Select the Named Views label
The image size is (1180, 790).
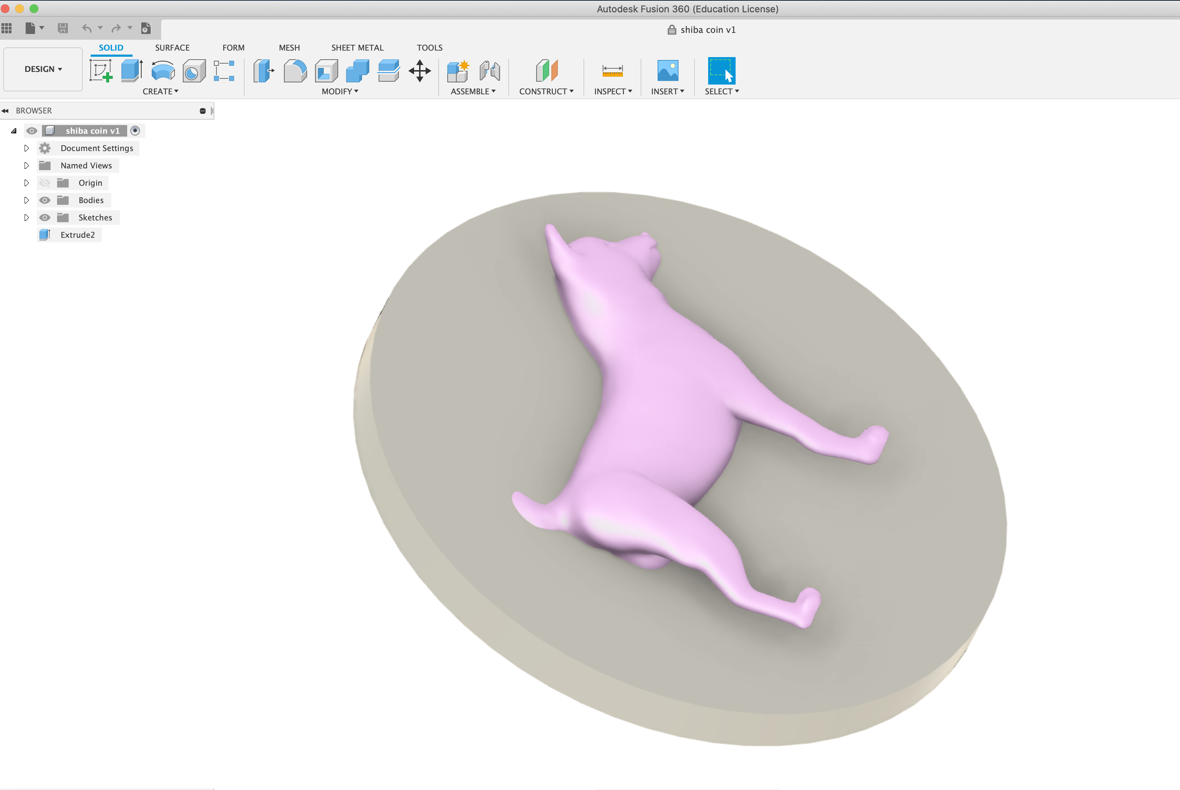[x=86, y=166]
